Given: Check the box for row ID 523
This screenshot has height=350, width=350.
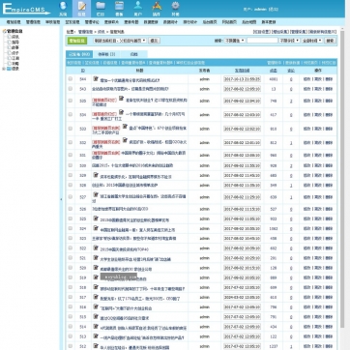Looking at the screenshot, I should pos(71,238).
